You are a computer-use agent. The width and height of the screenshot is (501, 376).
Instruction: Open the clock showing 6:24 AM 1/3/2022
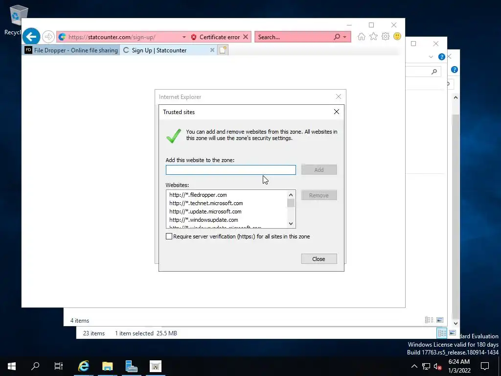[459, 366]
